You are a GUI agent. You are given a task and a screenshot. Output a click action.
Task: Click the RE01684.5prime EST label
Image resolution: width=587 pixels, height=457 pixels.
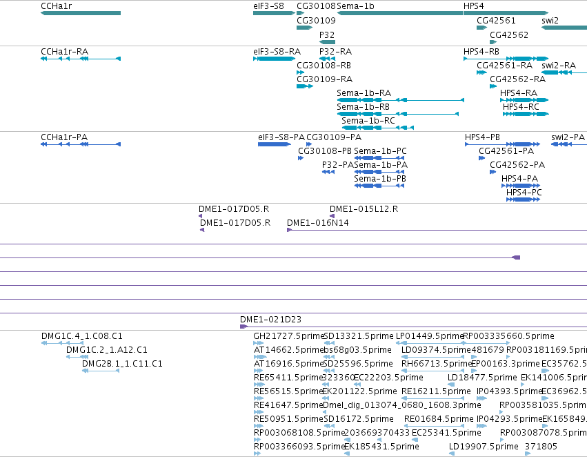point(439,419)
